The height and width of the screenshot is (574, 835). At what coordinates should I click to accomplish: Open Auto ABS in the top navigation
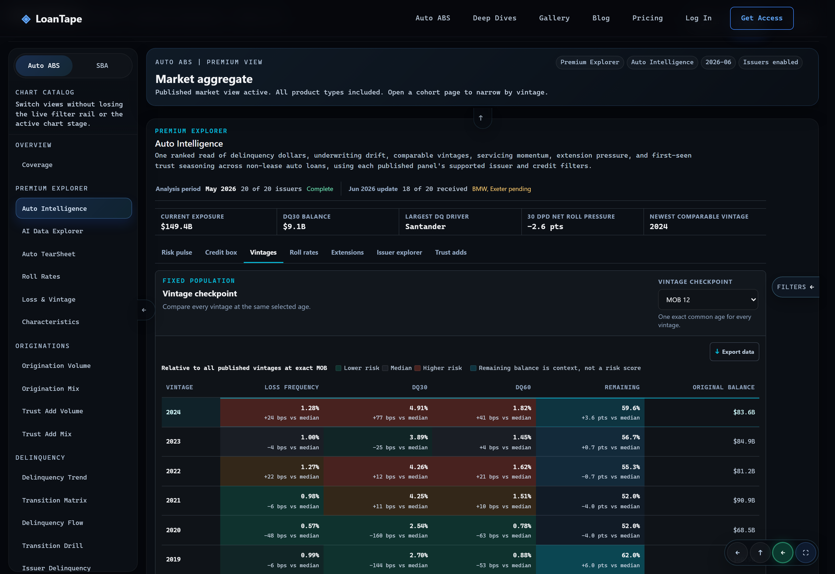tap(433, 18)
